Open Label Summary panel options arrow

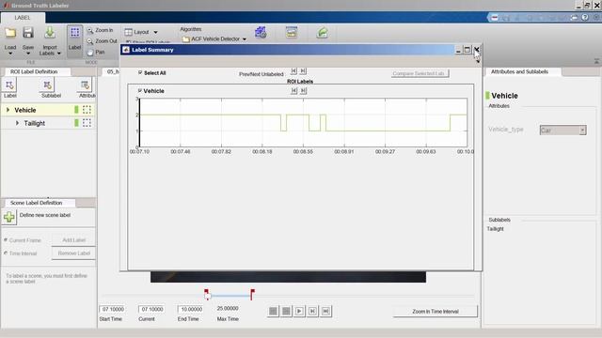pos(478,61)
